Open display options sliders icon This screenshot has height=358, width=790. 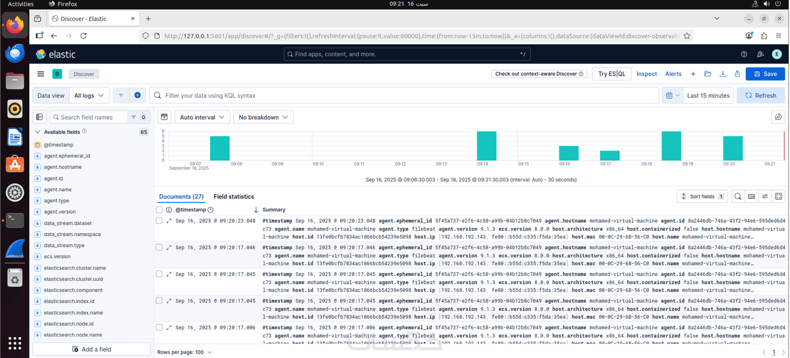(x=765, y=196)
